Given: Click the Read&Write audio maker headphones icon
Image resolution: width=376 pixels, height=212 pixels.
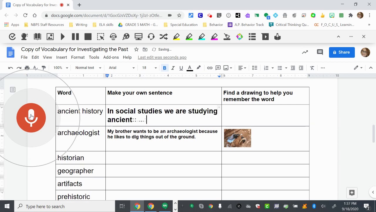Looking at the screenshot, I should (x=113, y=37).
